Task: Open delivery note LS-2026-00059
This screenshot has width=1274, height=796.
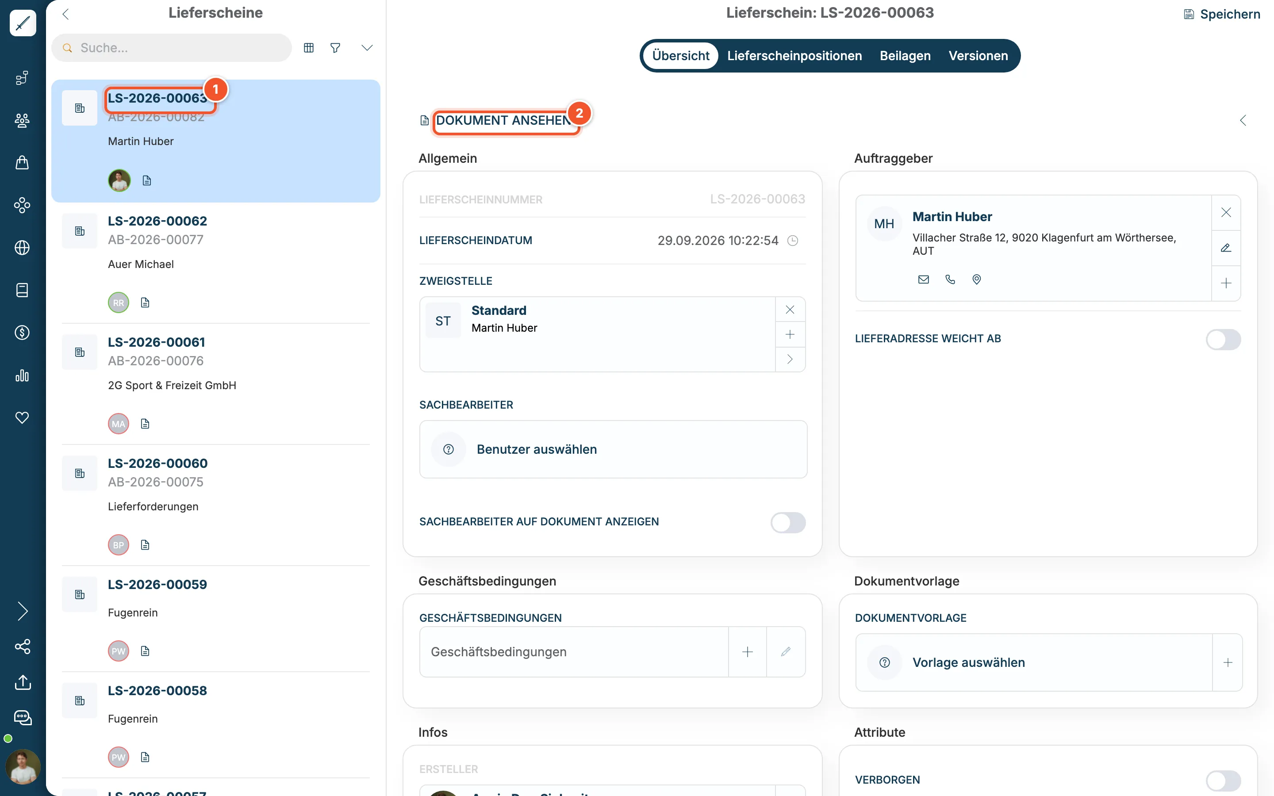Action: [216, 619]
